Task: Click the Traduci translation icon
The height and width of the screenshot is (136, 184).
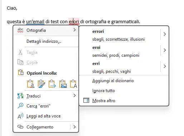Action: point(20,96)
